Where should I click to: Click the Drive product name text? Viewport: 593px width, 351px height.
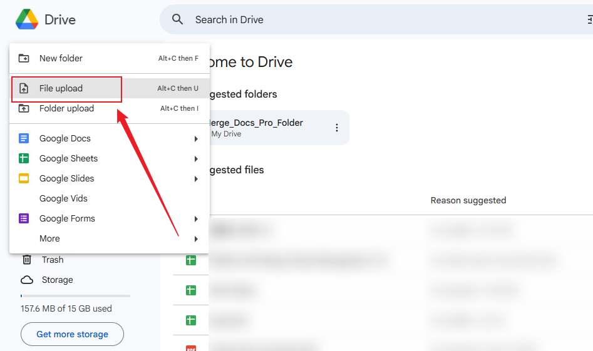[x=60, y=19]
